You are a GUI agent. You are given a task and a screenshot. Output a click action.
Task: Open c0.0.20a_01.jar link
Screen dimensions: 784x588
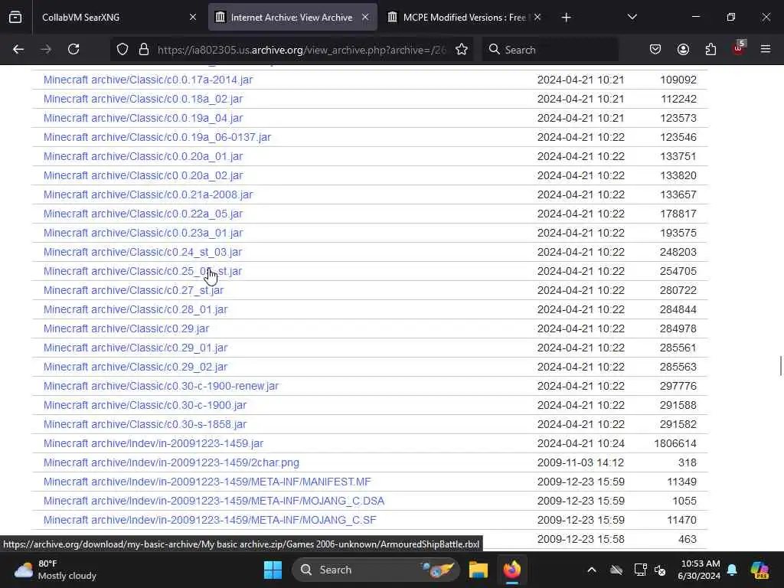143,156
